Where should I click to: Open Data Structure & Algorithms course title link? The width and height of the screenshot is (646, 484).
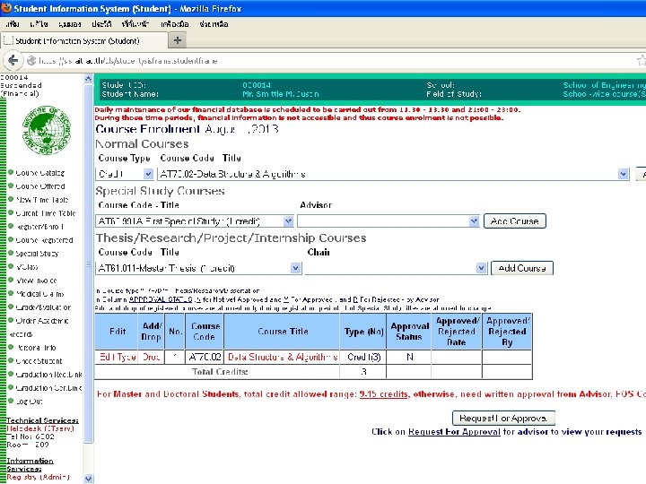283,357
